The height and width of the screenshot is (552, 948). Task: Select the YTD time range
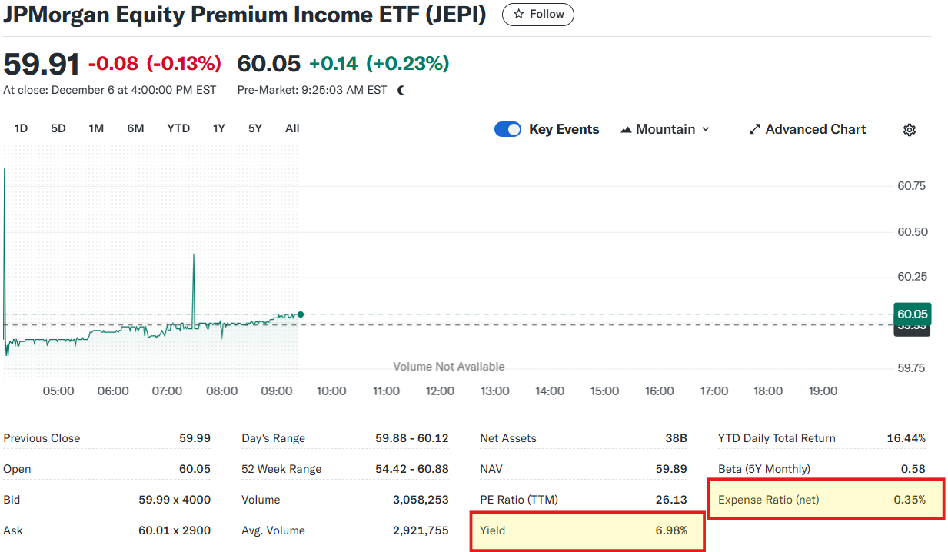tap(178, 128)
